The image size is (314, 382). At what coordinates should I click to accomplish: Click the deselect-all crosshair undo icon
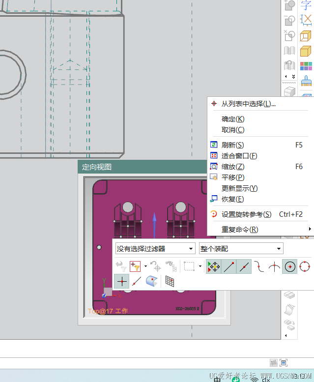(156, 266)
